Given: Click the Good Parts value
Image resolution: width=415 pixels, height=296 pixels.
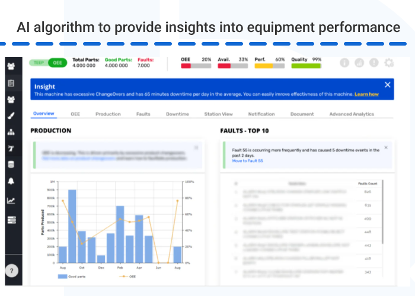Looking at the screenshot, I should click(116, 66).
